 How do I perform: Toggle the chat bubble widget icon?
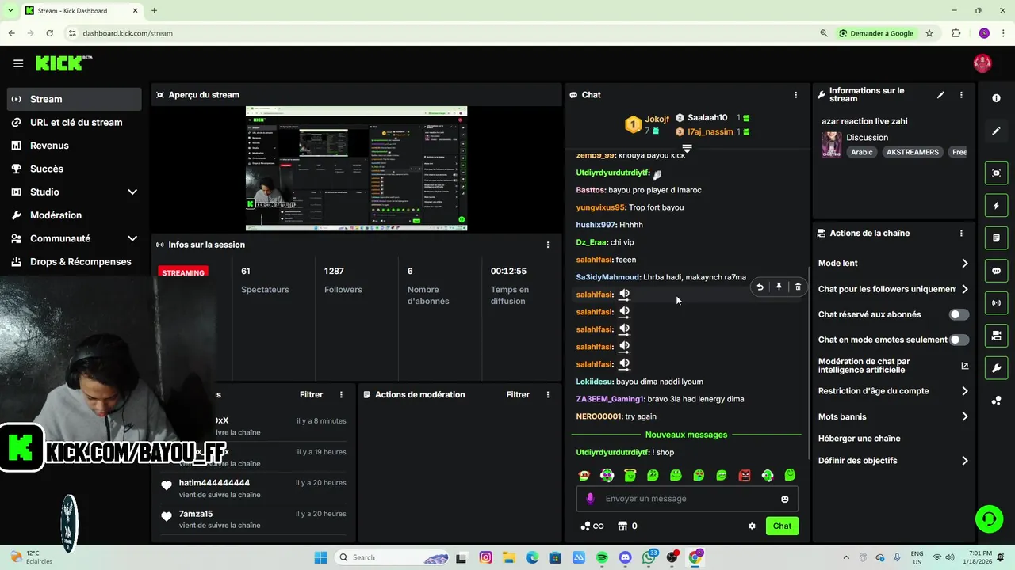(996, 271)
